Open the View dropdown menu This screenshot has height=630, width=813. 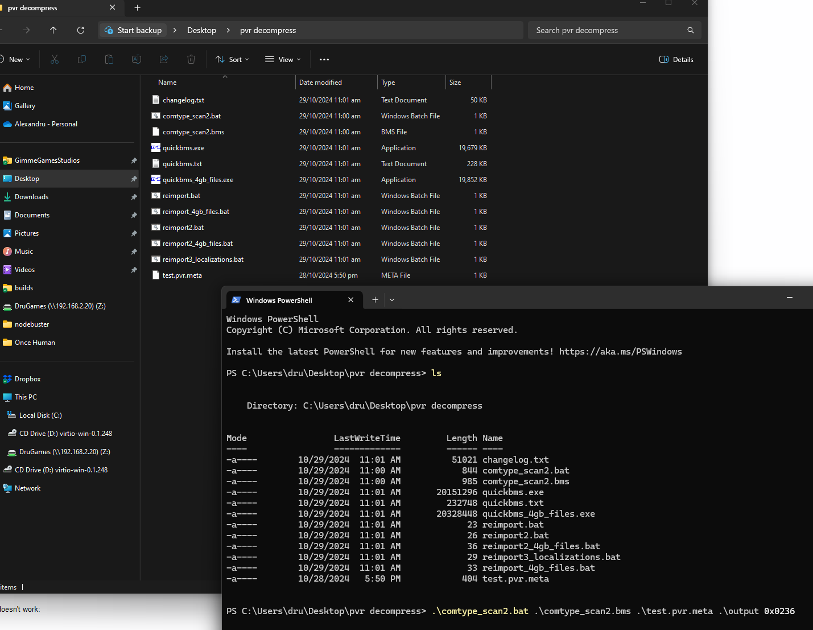click(x=283, y=59)
